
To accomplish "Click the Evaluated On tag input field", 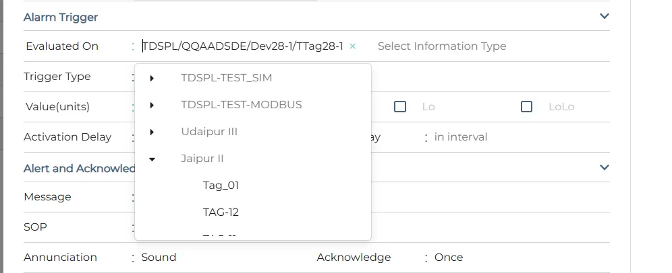I will (243, 46).
